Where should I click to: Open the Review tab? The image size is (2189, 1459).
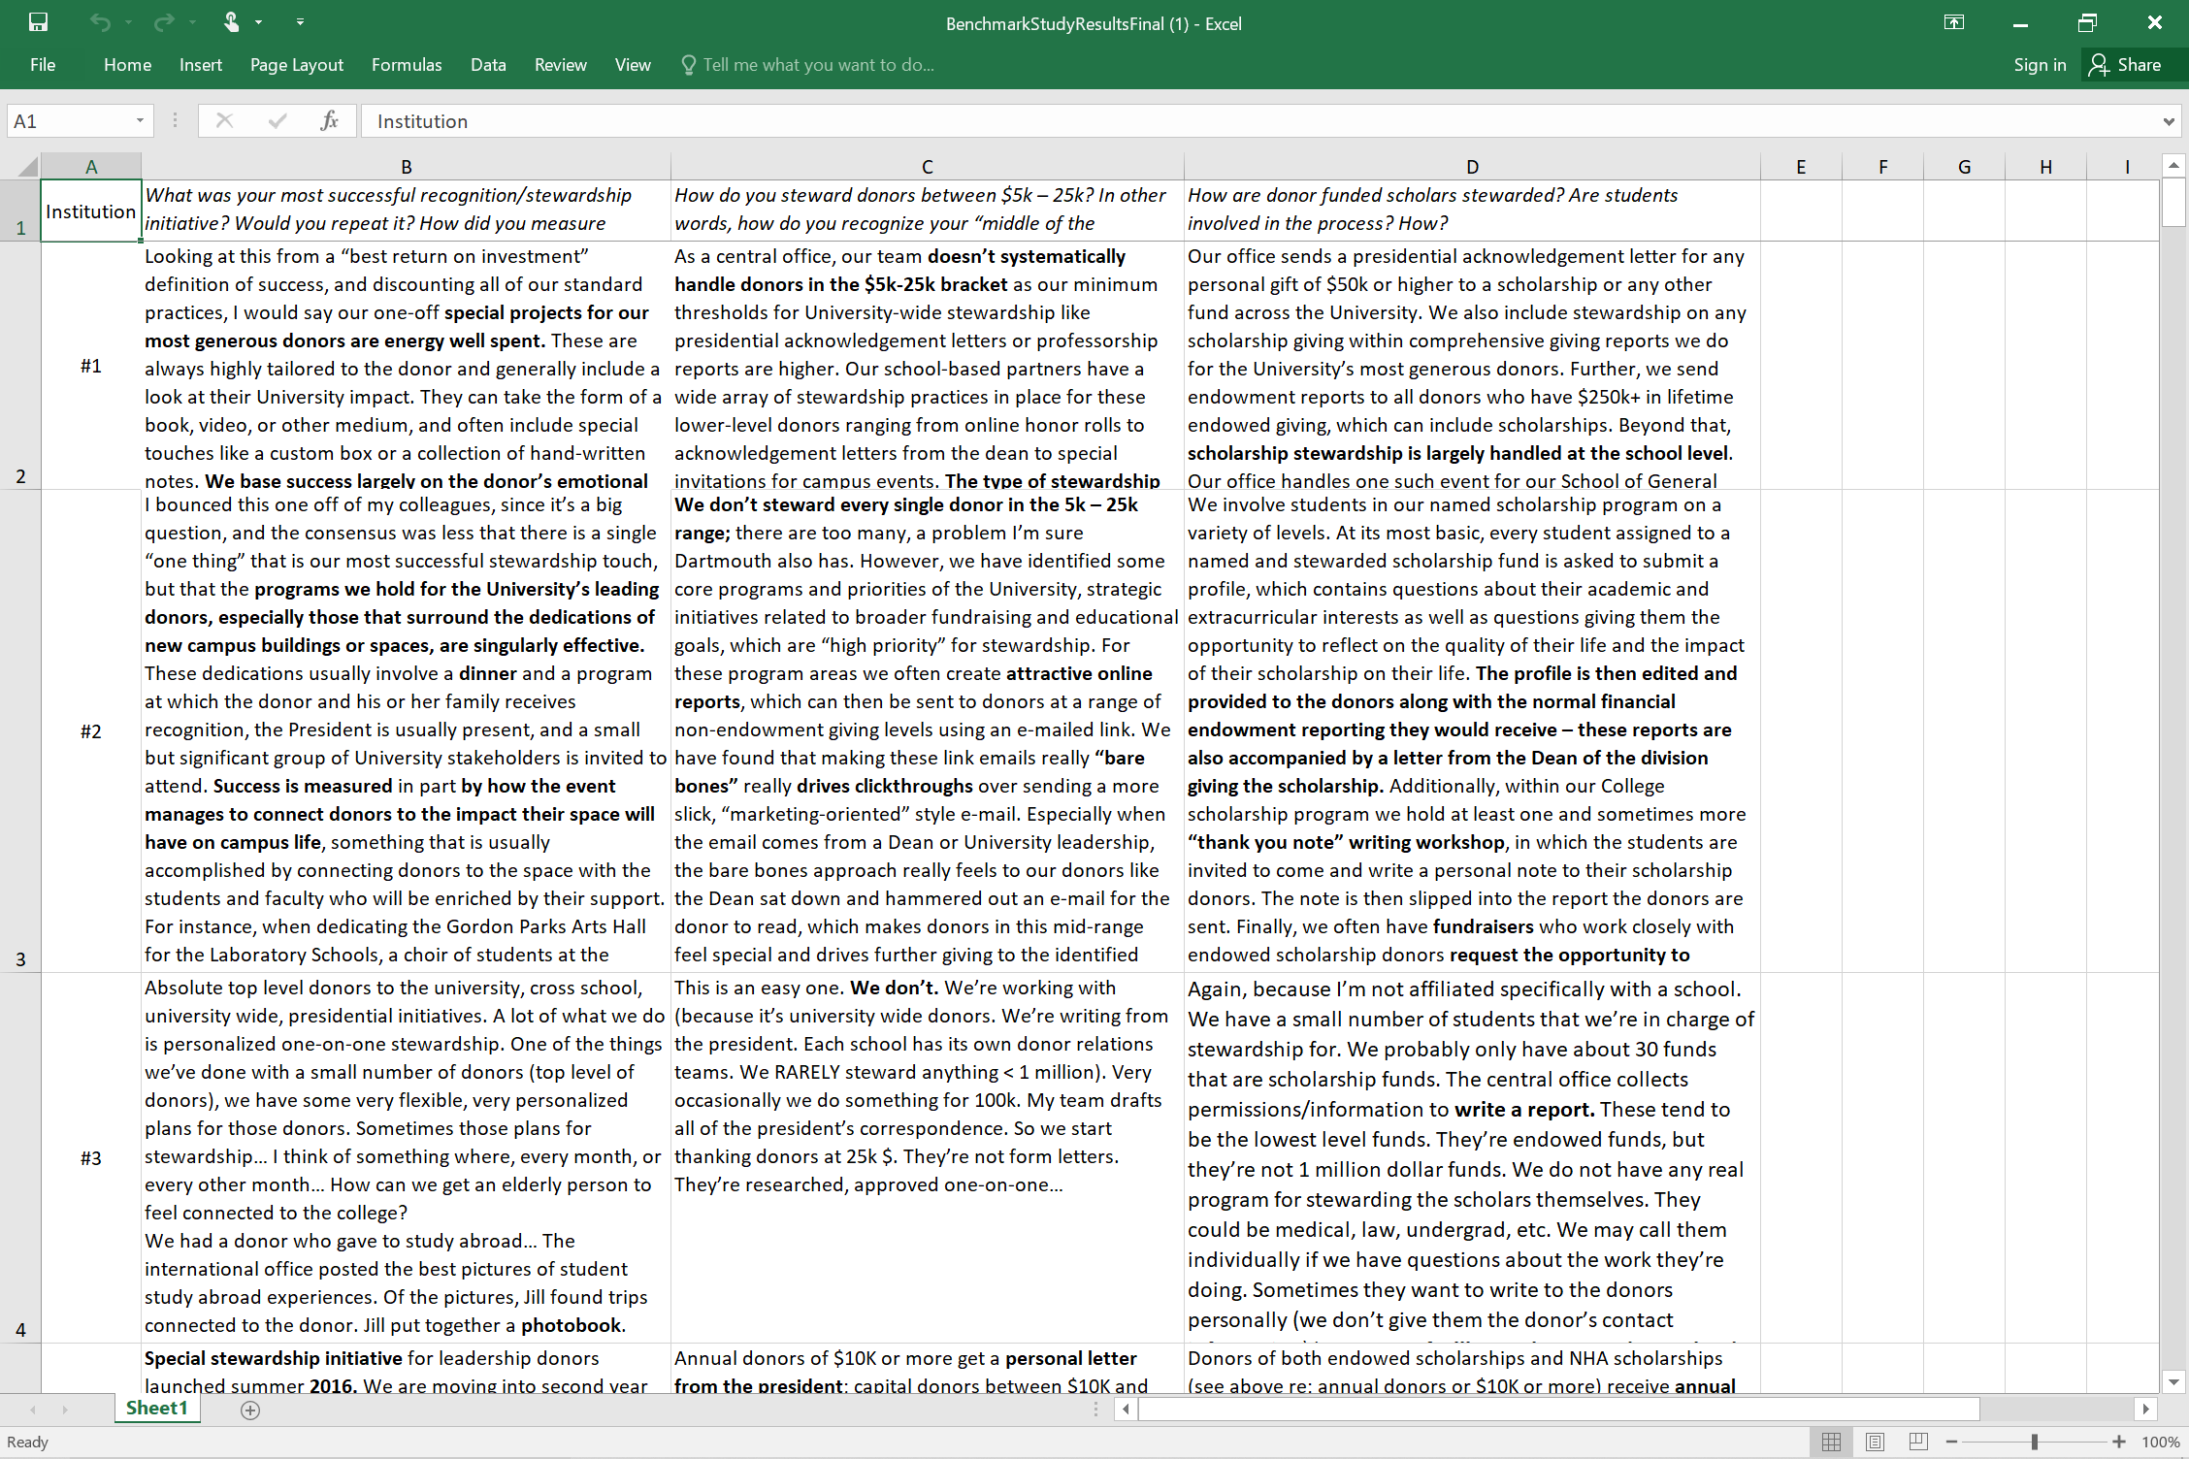[x=560, y=65]
